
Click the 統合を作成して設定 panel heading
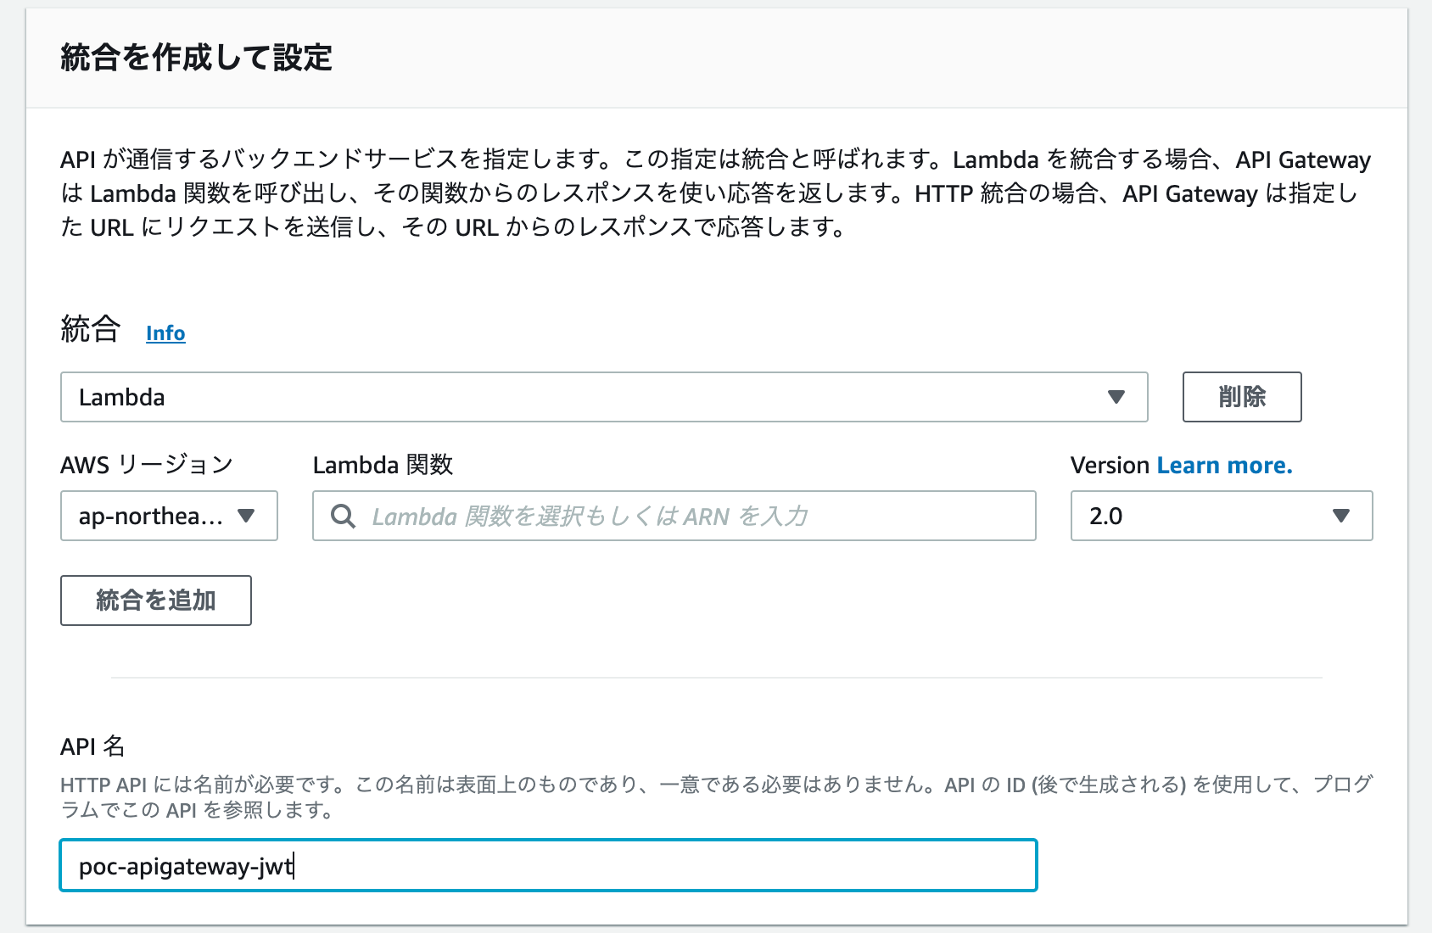(196, 58)
